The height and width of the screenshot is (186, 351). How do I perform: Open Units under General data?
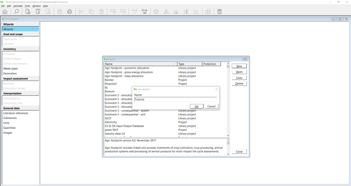[6, 123]
